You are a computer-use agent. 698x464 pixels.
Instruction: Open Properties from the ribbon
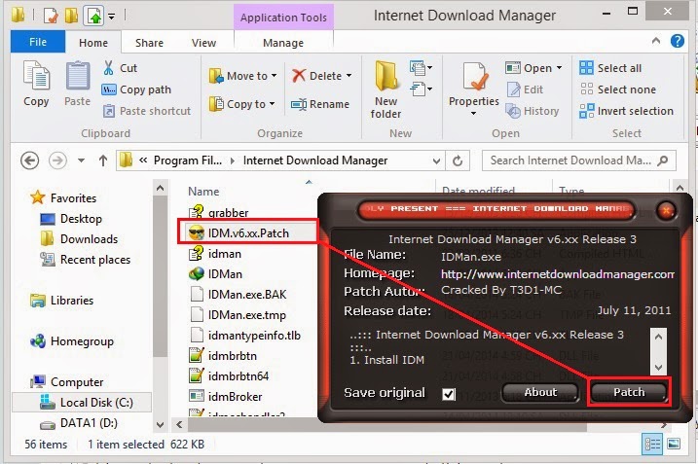474,89
